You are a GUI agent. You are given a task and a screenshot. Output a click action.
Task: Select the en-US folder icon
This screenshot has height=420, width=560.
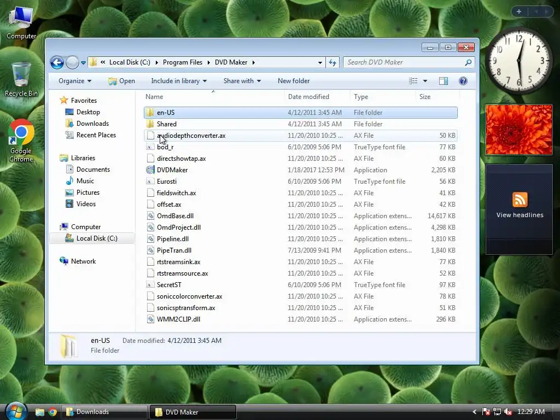[x=150, y=113]
